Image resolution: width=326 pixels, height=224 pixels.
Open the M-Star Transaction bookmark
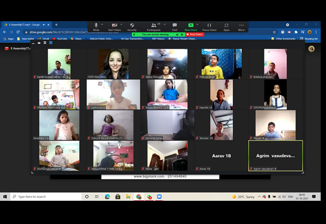click(x=132, y=39)
